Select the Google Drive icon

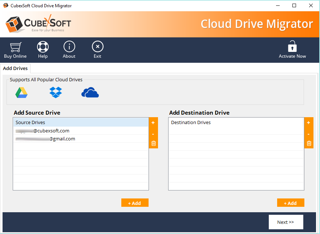pos(21,93)
